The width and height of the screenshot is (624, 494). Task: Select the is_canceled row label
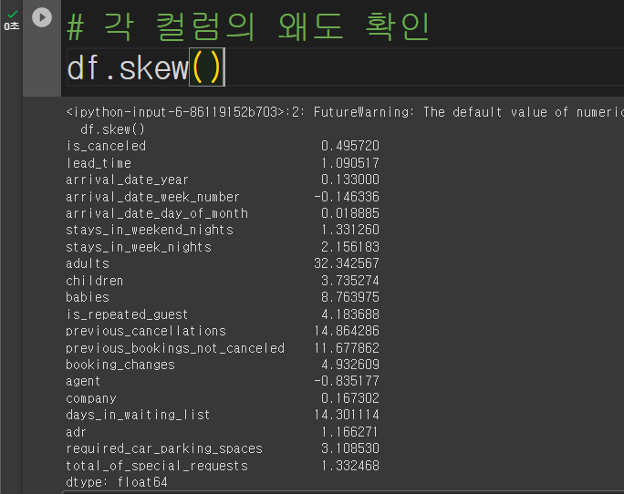(106, 146)
